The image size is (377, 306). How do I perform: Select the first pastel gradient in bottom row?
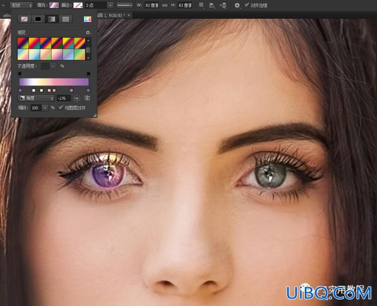click(23, 54)
